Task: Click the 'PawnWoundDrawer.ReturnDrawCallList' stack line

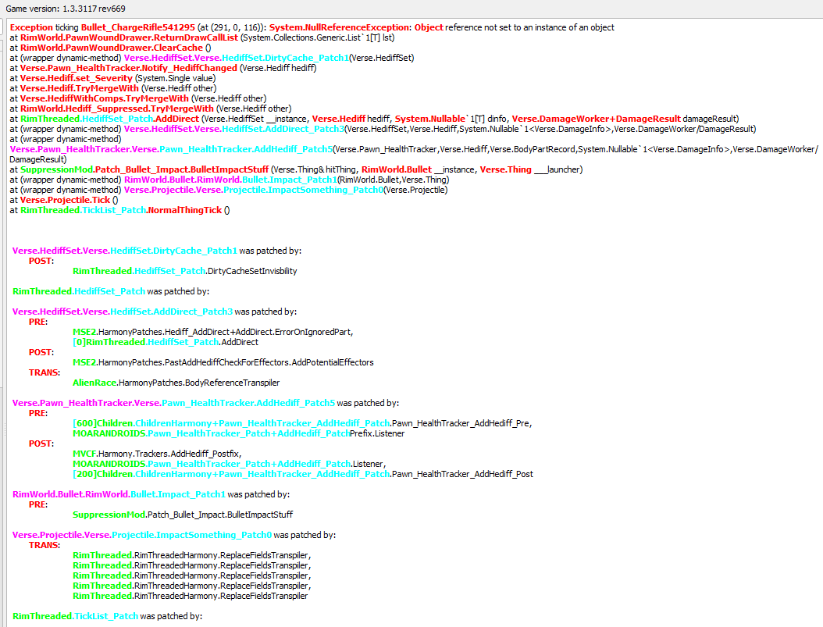Action: 202,37
